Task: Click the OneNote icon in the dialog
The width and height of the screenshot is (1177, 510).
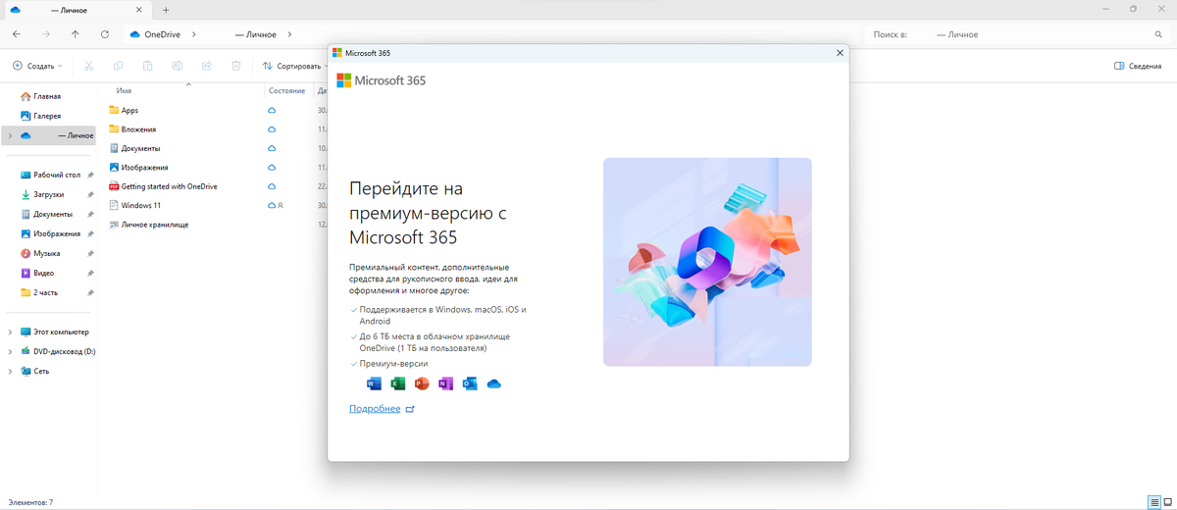Action: click(445, 383)
